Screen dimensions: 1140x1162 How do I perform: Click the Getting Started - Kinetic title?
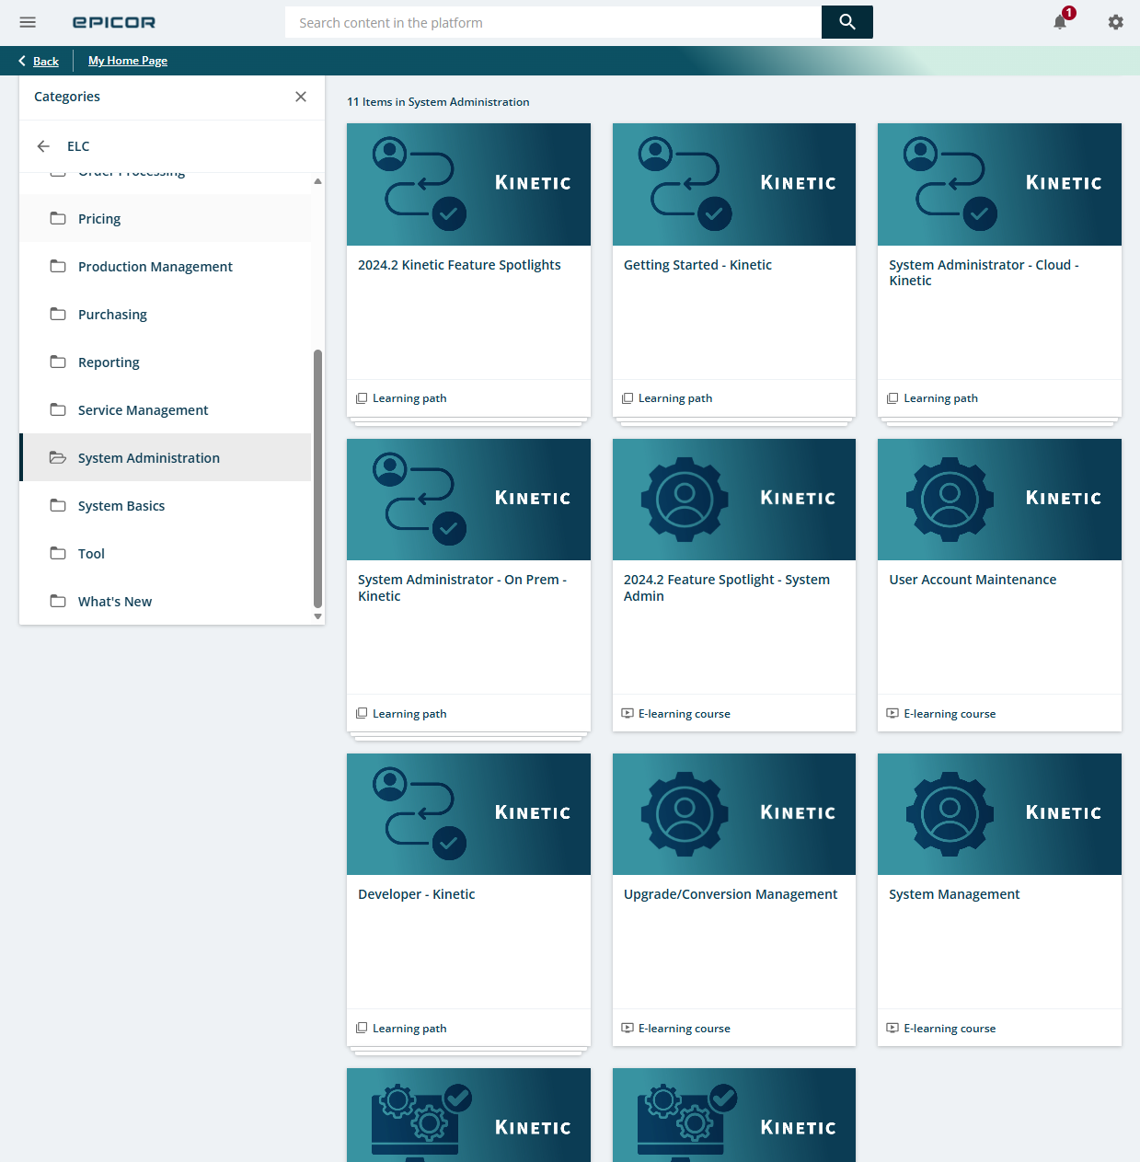pyautogui.click(x=697, y=265)
